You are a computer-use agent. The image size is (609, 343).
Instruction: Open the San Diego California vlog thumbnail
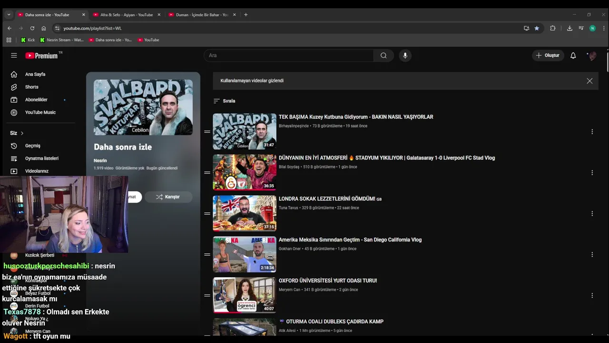tap(245, 254)
